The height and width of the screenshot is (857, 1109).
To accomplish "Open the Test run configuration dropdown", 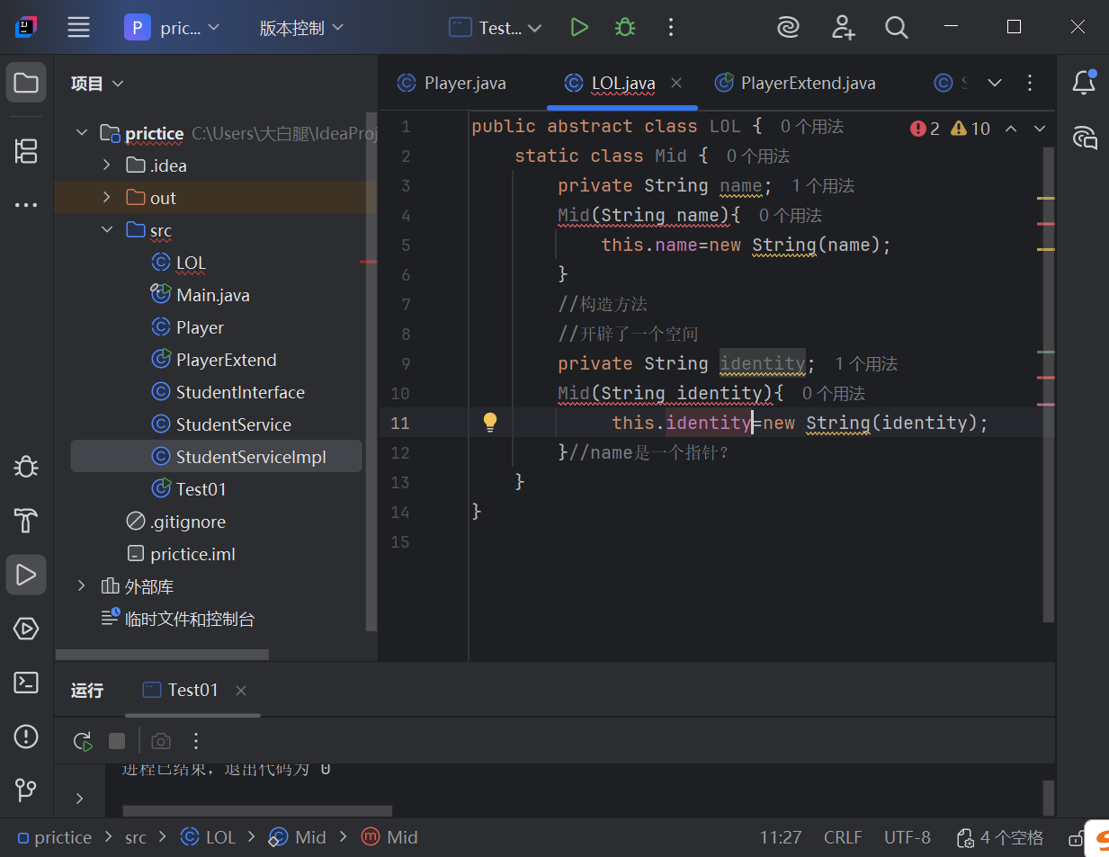I will point(496,28).
